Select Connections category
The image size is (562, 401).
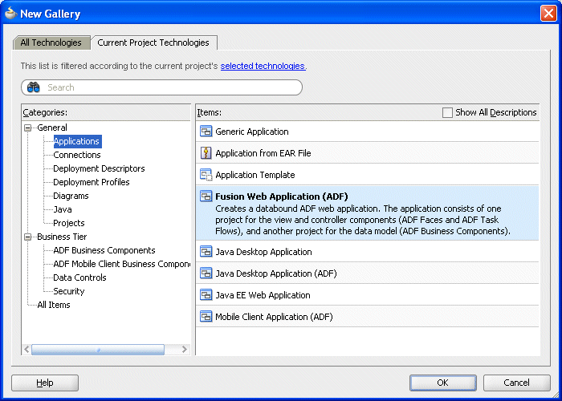(x=77, y=155)
